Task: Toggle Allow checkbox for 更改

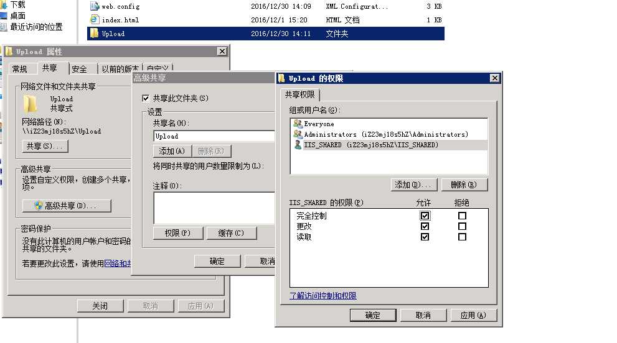Action: click(x=425, y=226)
